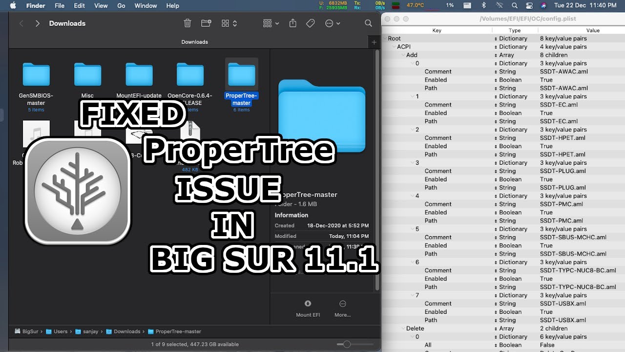Open the Edit menu
Screen dimensions: 625x352
coord(79,5)
